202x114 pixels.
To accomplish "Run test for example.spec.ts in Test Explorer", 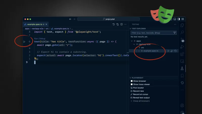I will (x=168, y=51).
